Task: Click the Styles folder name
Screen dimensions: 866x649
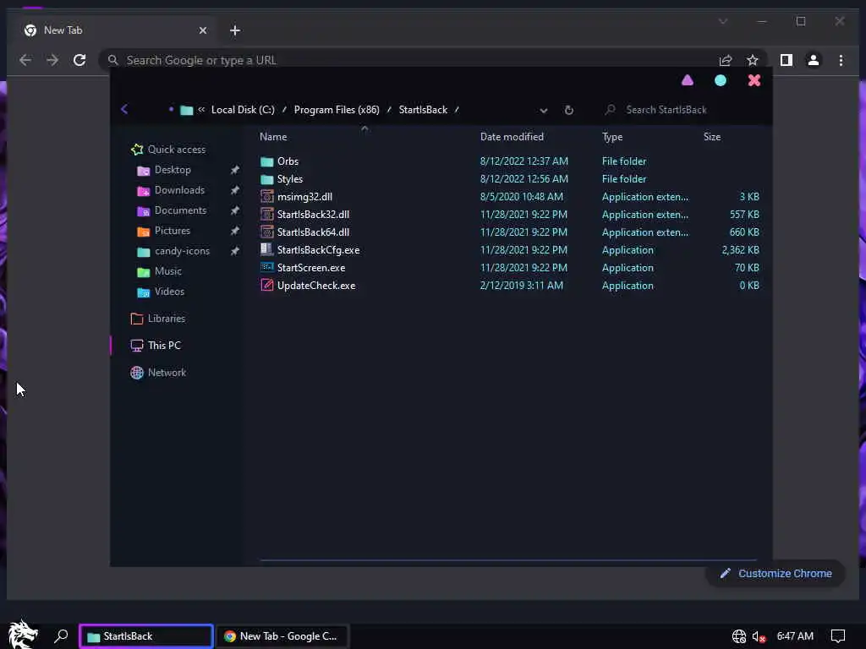Action: point(290,179)
